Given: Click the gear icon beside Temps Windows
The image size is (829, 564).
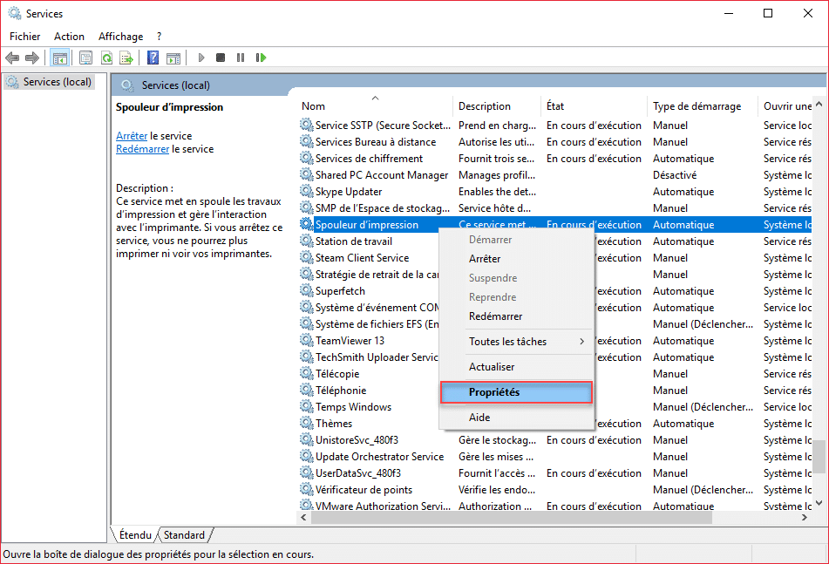Looking at the screenshot, I should [307, 406].
